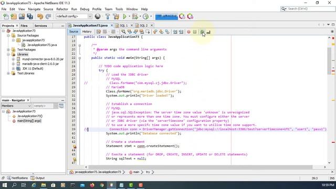The height and width of the screenshot is (189, 336).
Task: Open the Notifications button
Action: click(x=17, y=178)
